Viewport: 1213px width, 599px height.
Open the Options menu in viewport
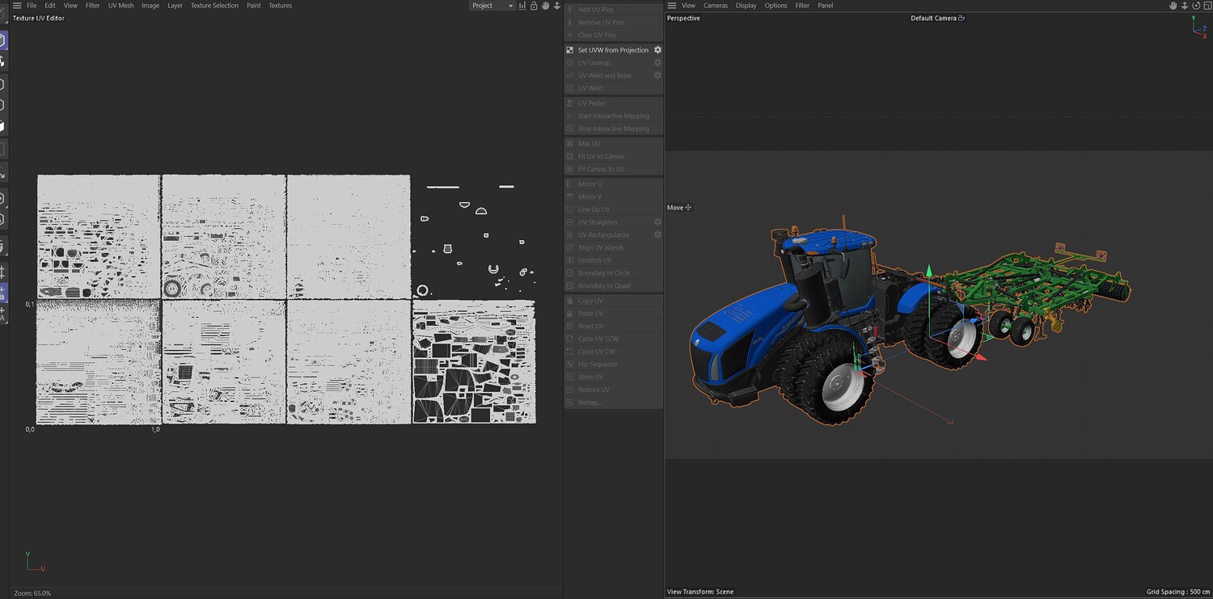pyautogui.click(x=776, y=6)
